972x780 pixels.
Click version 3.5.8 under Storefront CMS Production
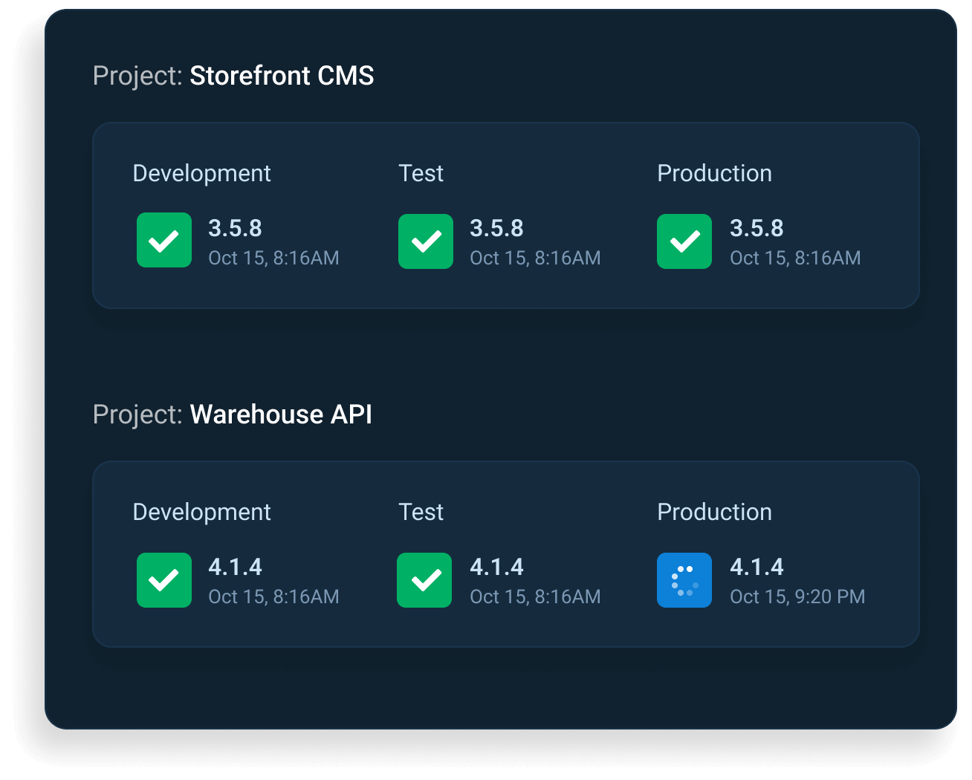pos(756,229)
